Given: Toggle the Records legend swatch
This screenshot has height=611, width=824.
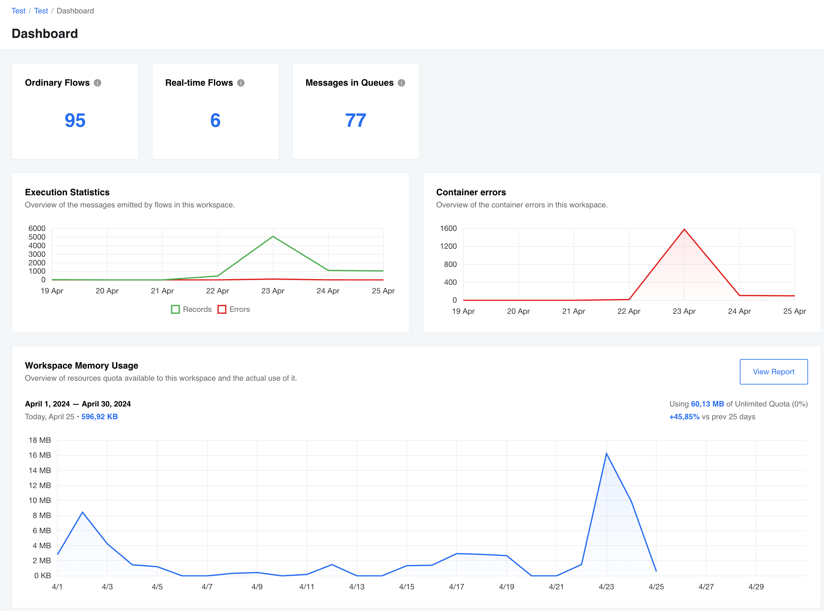Looking at the screenshot, I should 175,309.
